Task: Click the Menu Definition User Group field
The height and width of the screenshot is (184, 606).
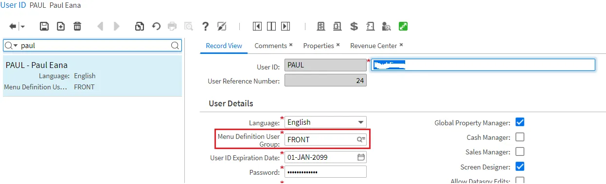Action: tap(325, 139)
